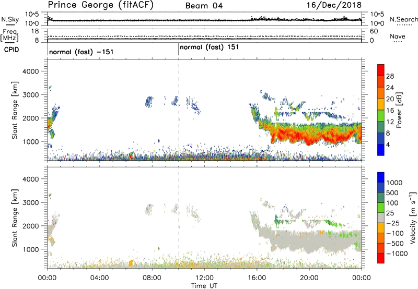Pick the yellow 16–20 dB Power colorbar segment

tap(381, 104)
